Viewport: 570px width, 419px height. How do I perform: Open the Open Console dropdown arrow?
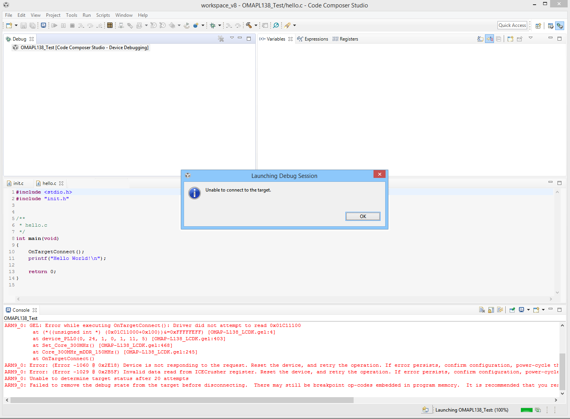(543, 310)
